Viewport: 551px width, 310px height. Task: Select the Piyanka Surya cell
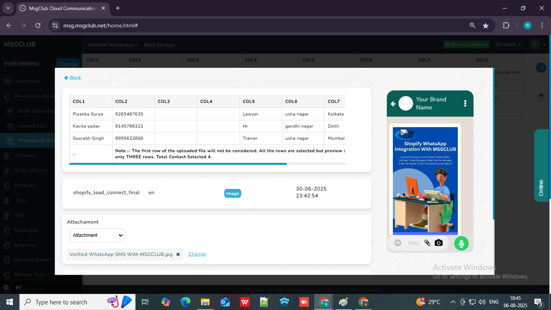tap(90, 114)
